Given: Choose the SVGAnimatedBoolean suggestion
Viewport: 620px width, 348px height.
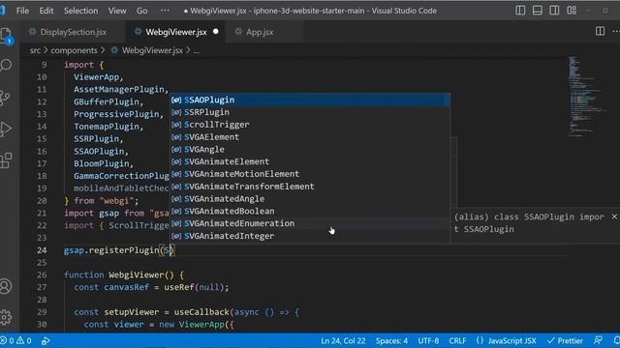Looking at the screenshot, I should tap(310, 211).
